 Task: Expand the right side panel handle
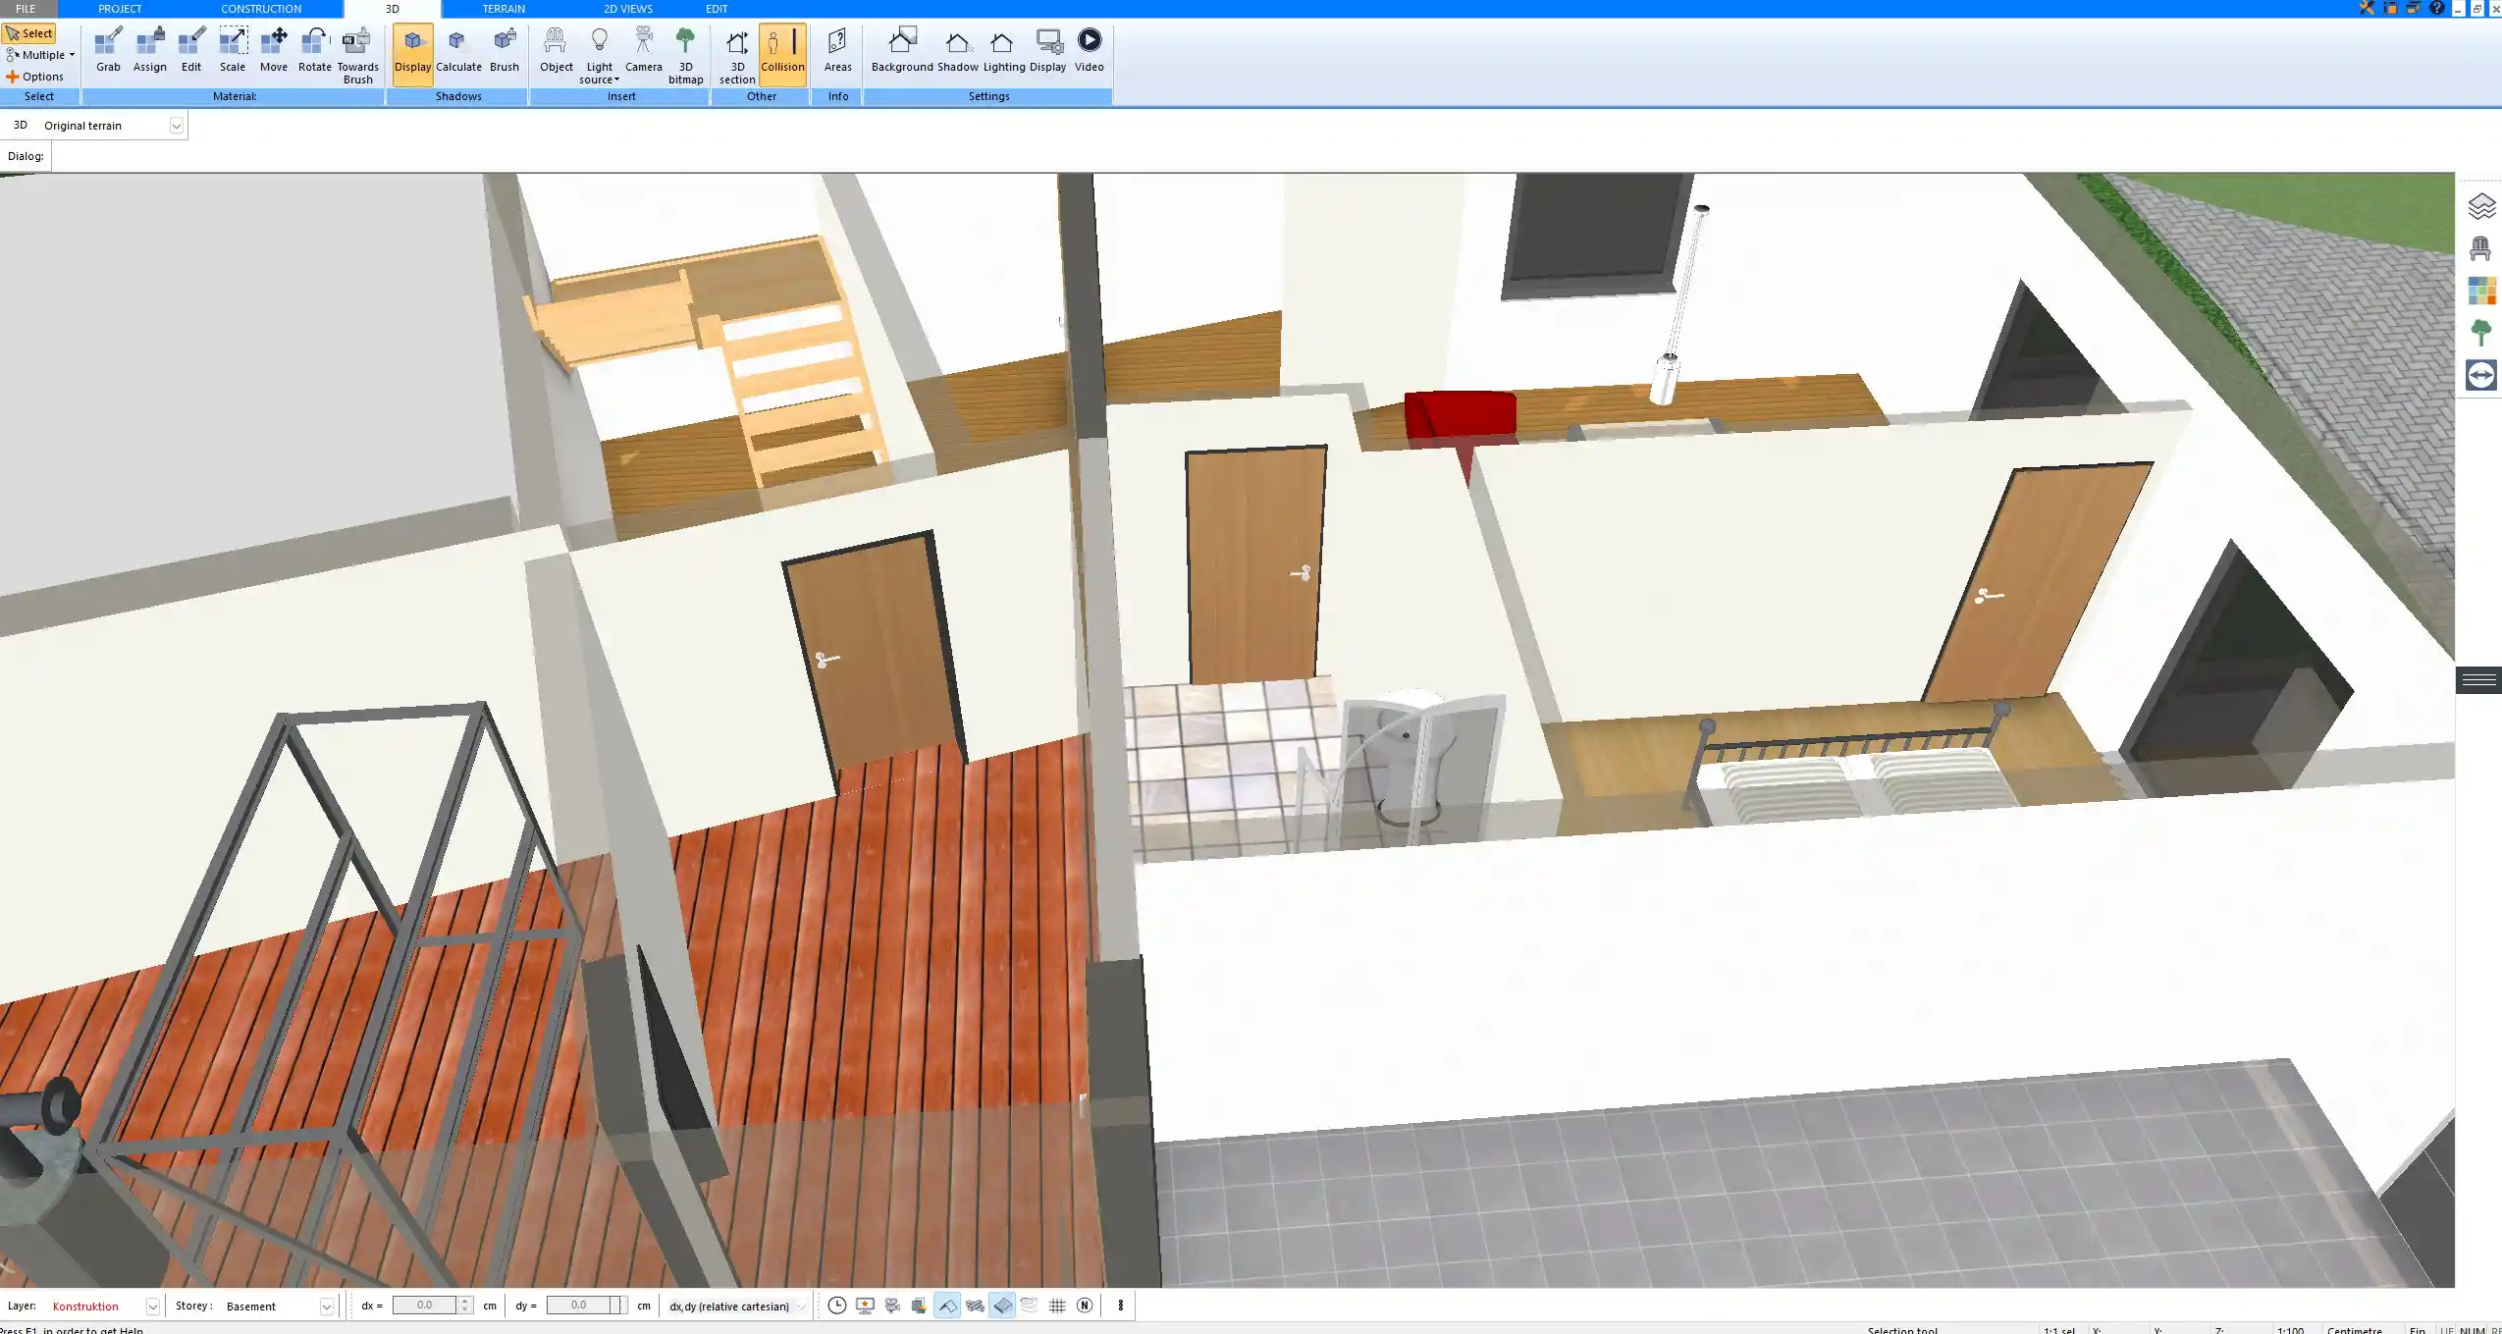[2478, 680]
